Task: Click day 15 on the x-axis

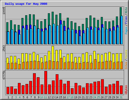Action: point(60,97)
